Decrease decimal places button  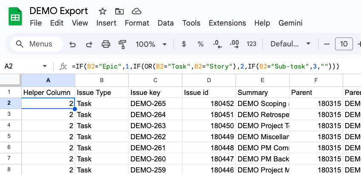217,44
